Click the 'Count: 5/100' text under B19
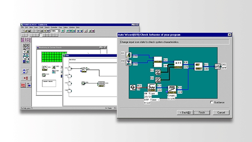Screen dimensions: 252x142 click(x=172, y=97)
